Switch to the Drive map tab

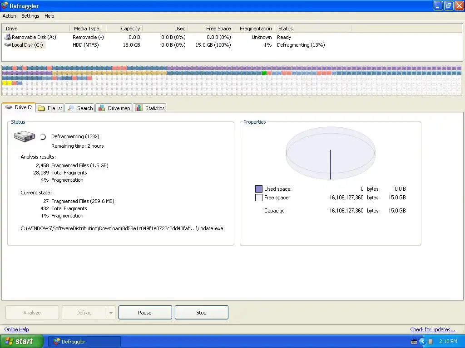[114, 108]
